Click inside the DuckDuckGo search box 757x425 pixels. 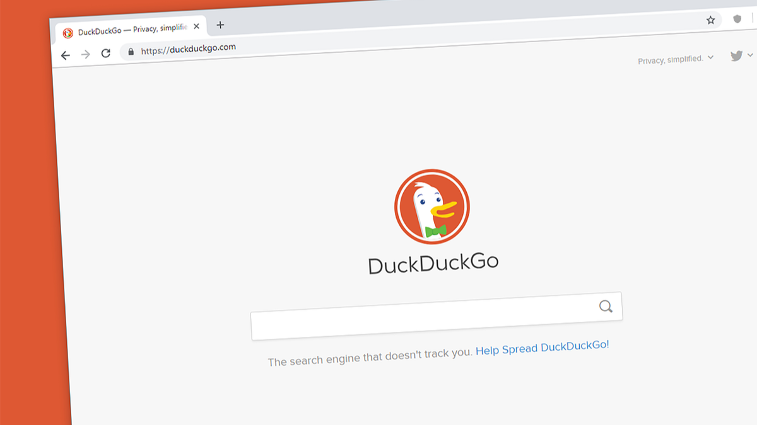click(437, 316)
